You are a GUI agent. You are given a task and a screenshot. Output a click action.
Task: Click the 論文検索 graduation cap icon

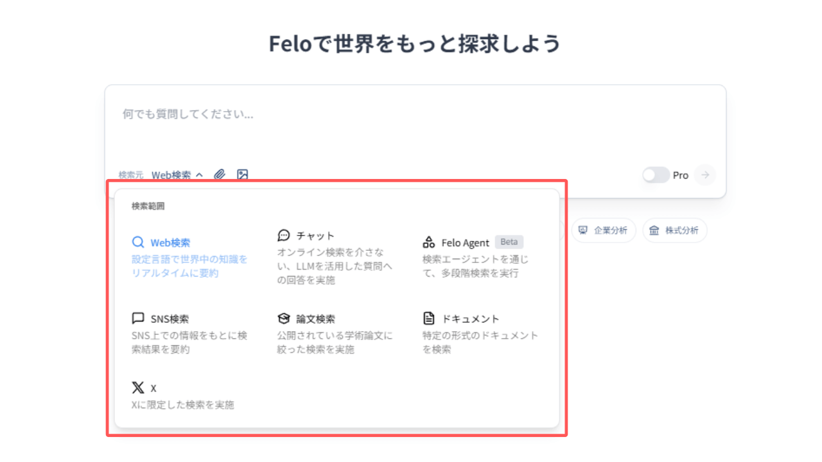click(x=284, y=318)
